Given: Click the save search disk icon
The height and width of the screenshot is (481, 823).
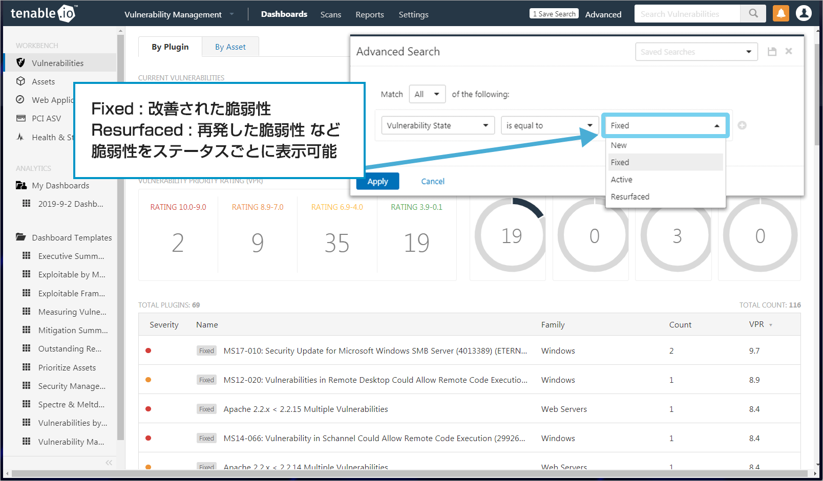Looking at the screenshot, I should pos(772,52).
